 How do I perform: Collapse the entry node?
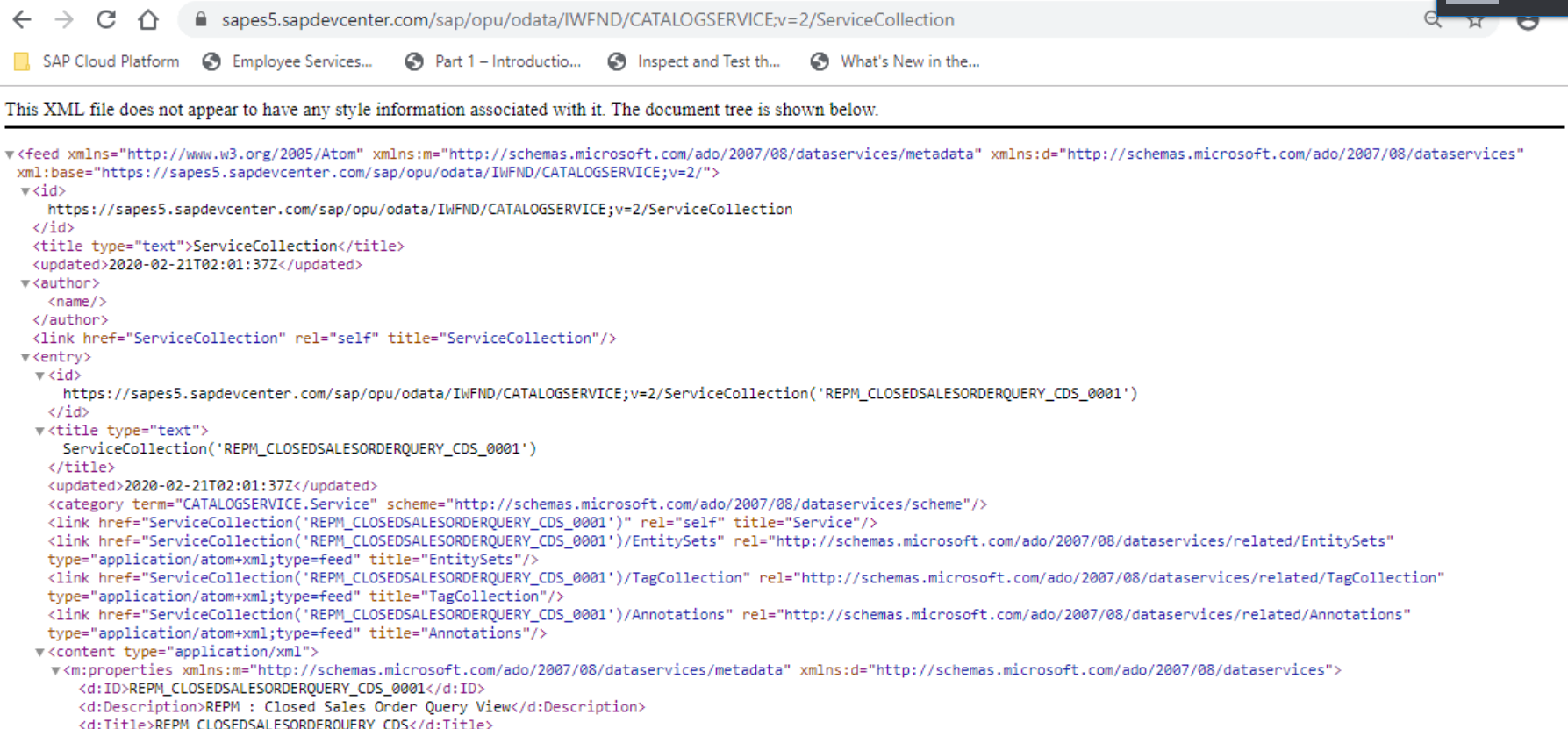[x=25, y=357]
